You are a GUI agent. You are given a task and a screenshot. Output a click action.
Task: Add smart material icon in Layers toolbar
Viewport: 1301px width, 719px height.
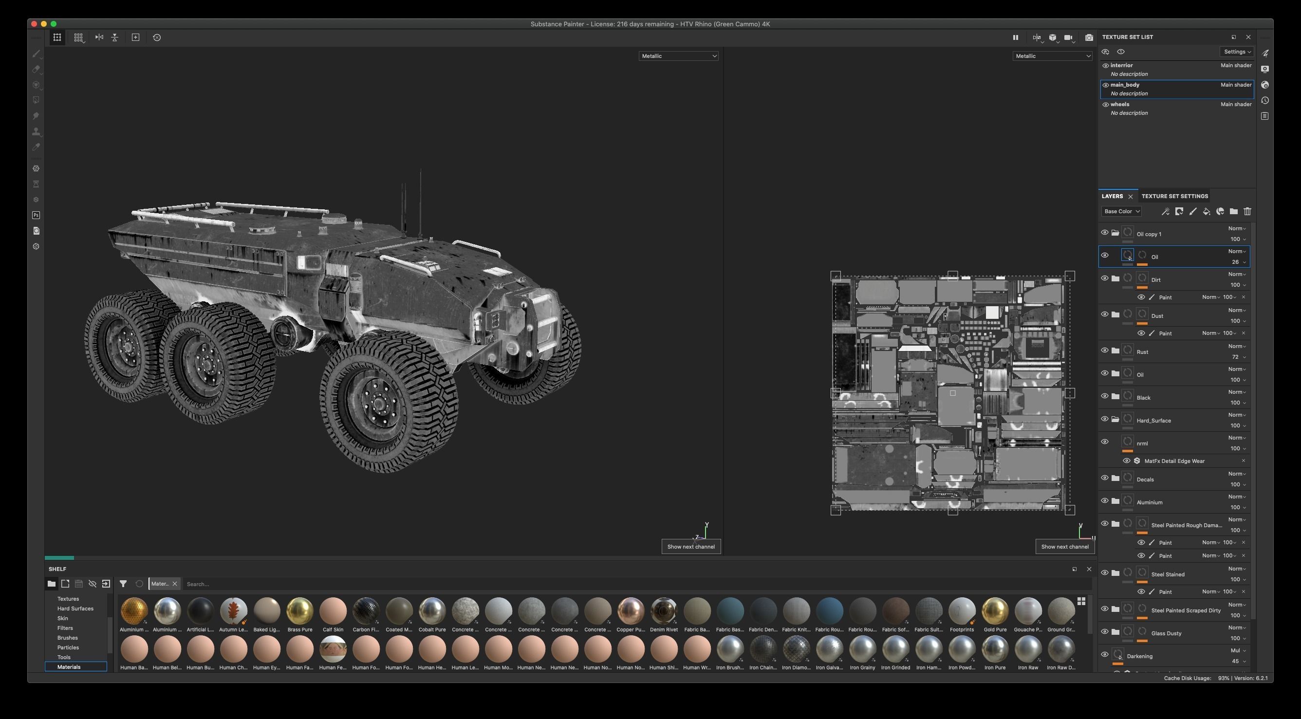(x=1220, y=212)
